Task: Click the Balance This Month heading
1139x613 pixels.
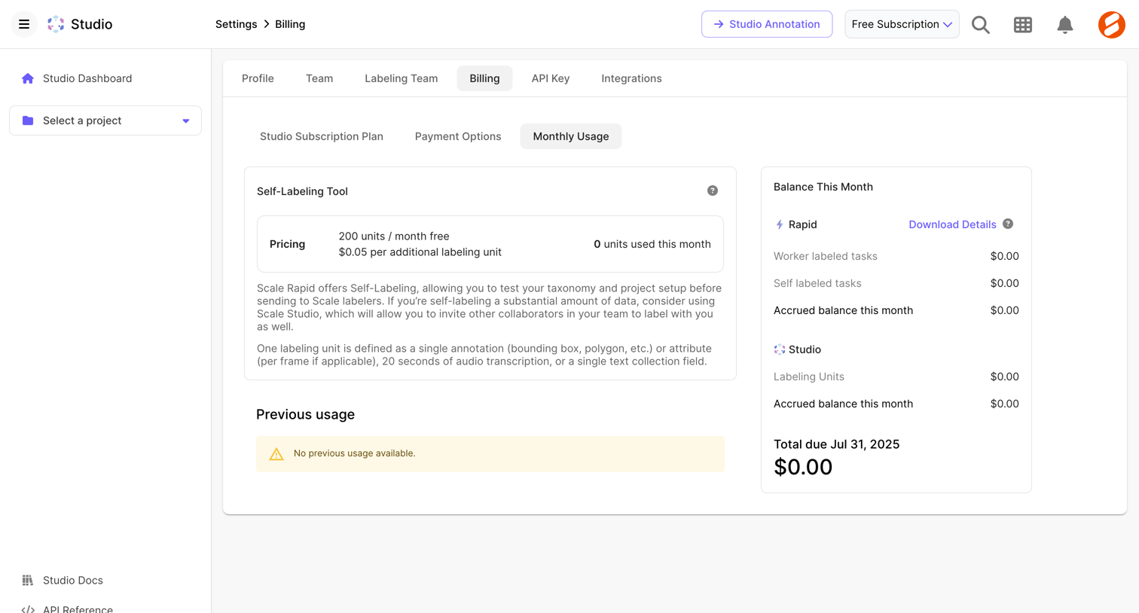Action: 823,187
